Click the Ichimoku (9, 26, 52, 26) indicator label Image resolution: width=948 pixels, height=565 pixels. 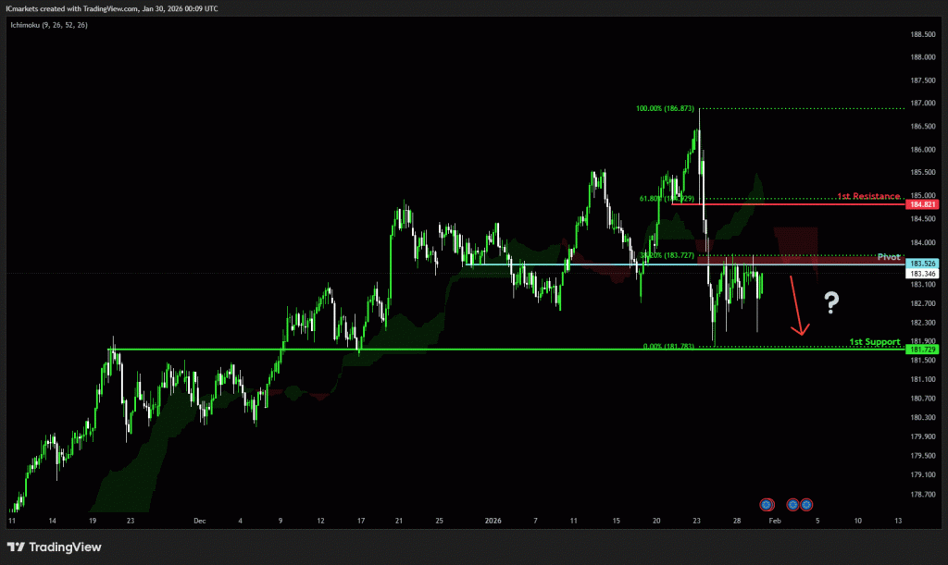[50, 25]
